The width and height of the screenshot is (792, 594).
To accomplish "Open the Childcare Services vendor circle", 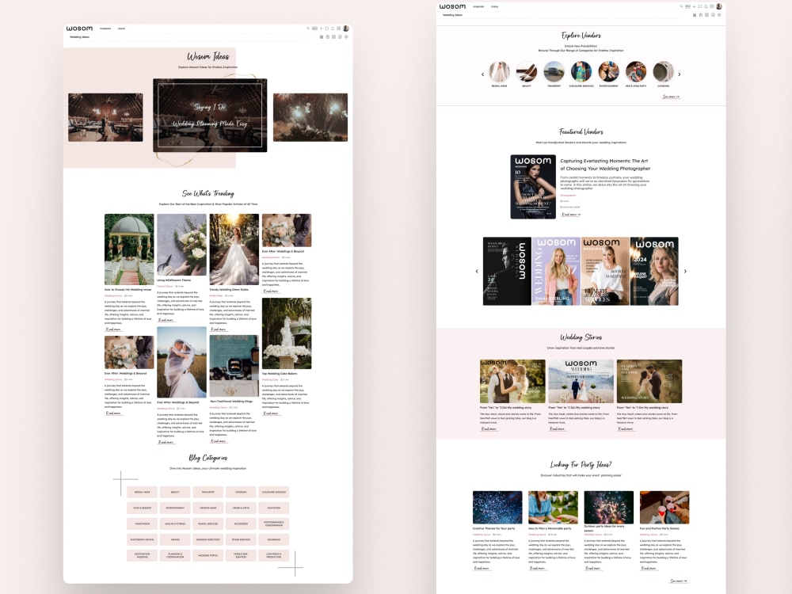I will (581, 72).
